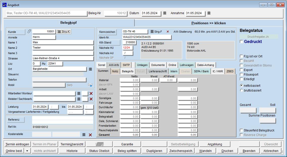Open the Umlagen tab
The height and width of the screenshot is (157, 287).
[x=142, y=65]
